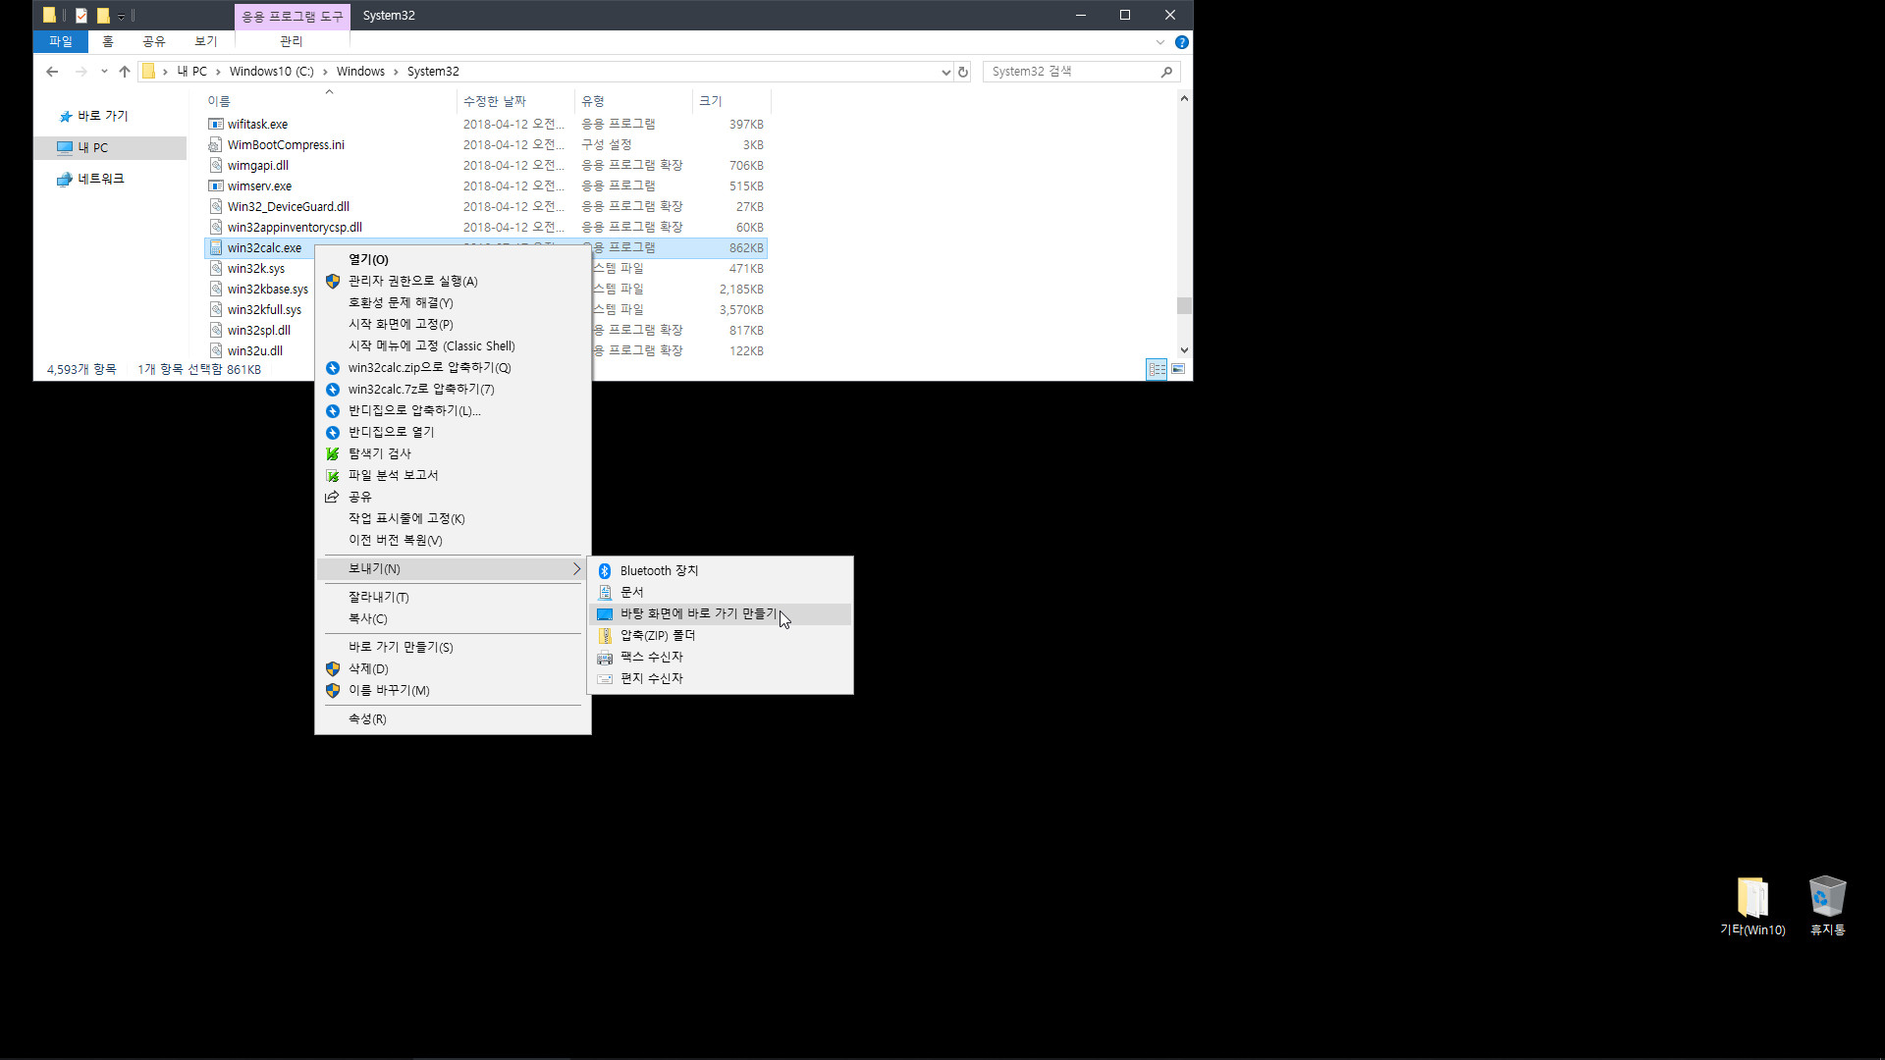Click 반디집으로 열기 entry
The image size is (1885, 1060).
453,432
